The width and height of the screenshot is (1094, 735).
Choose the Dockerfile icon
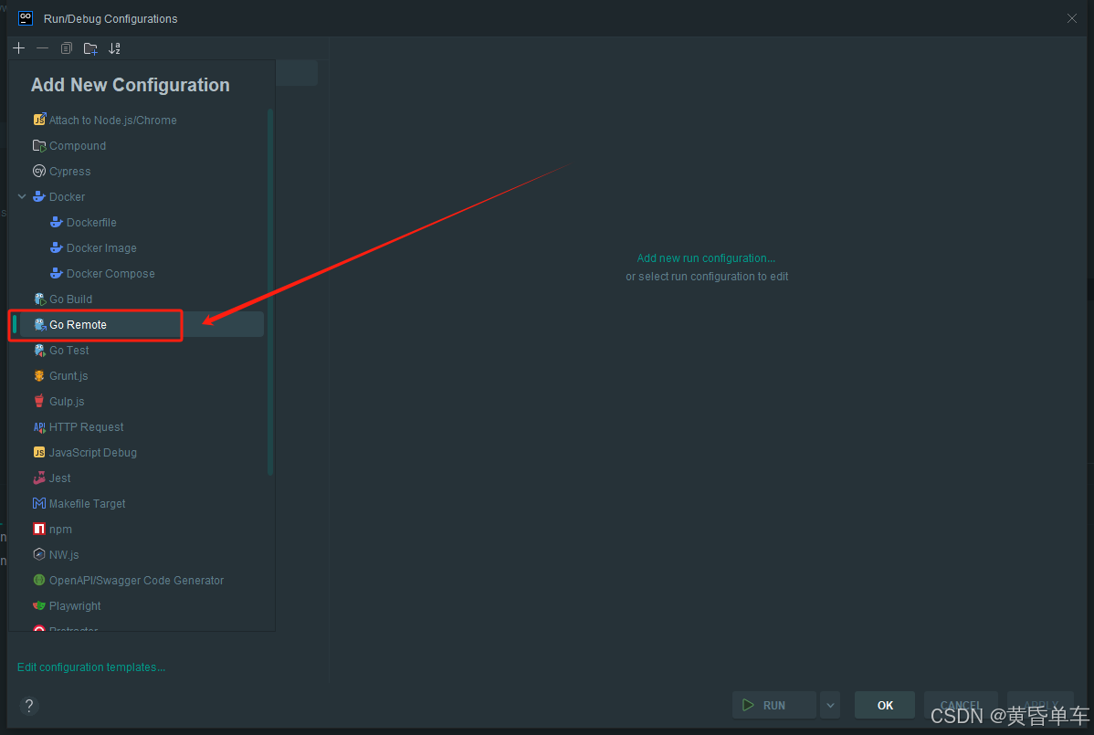coord(57,223)
